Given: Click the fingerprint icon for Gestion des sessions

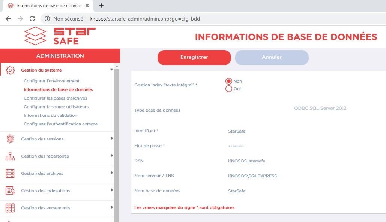Looking at the screenshot, I should click(x=10, y=139).
